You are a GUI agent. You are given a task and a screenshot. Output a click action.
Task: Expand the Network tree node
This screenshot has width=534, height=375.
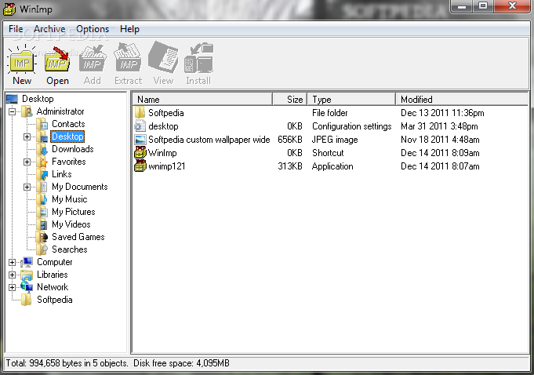point(12,287)
